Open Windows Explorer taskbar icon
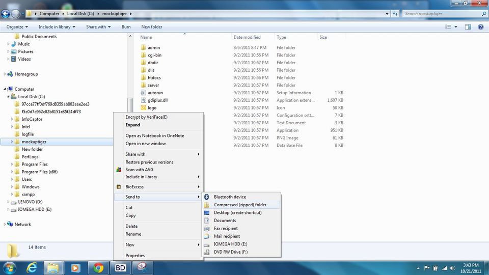The image size is (489, 275). point(53,268)
